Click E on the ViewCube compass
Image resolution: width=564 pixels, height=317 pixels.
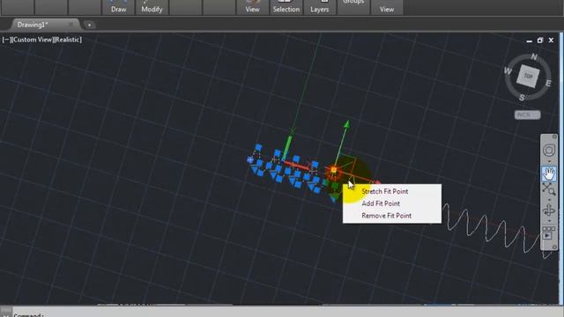[x=548, y=84]
